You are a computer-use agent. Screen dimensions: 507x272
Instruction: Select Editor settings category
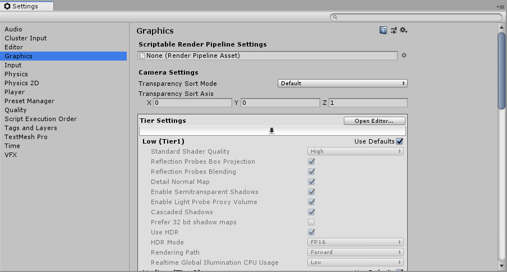coord(63,47)
